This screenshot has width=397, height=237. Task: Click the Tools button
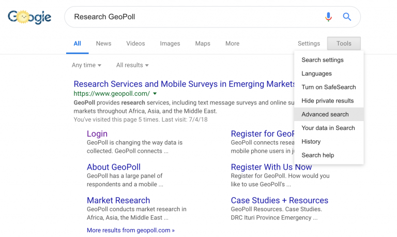(x=344, y=43)
